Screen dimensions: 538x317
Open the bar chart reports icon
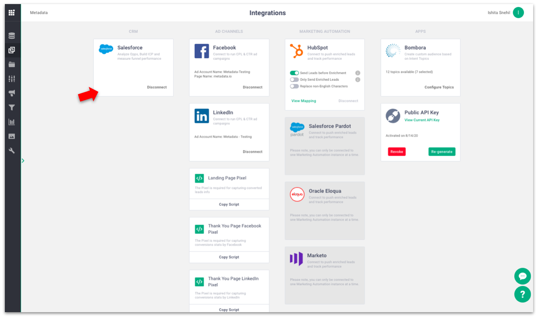[x=12, y=122]
